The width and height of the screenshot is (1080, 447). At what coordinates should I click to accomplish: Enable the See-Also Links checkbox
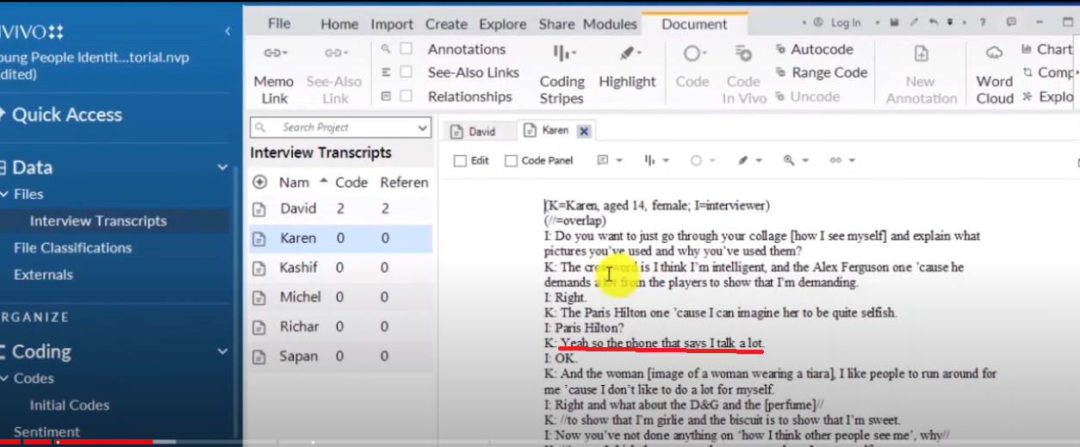(406, 72)
